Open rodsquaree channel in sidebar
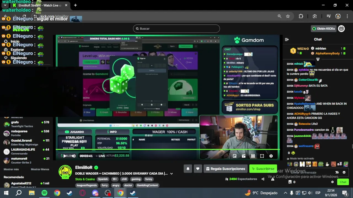The width and height of the screenshot is (353, 198). pyautogui.click(x=26, y=133)
